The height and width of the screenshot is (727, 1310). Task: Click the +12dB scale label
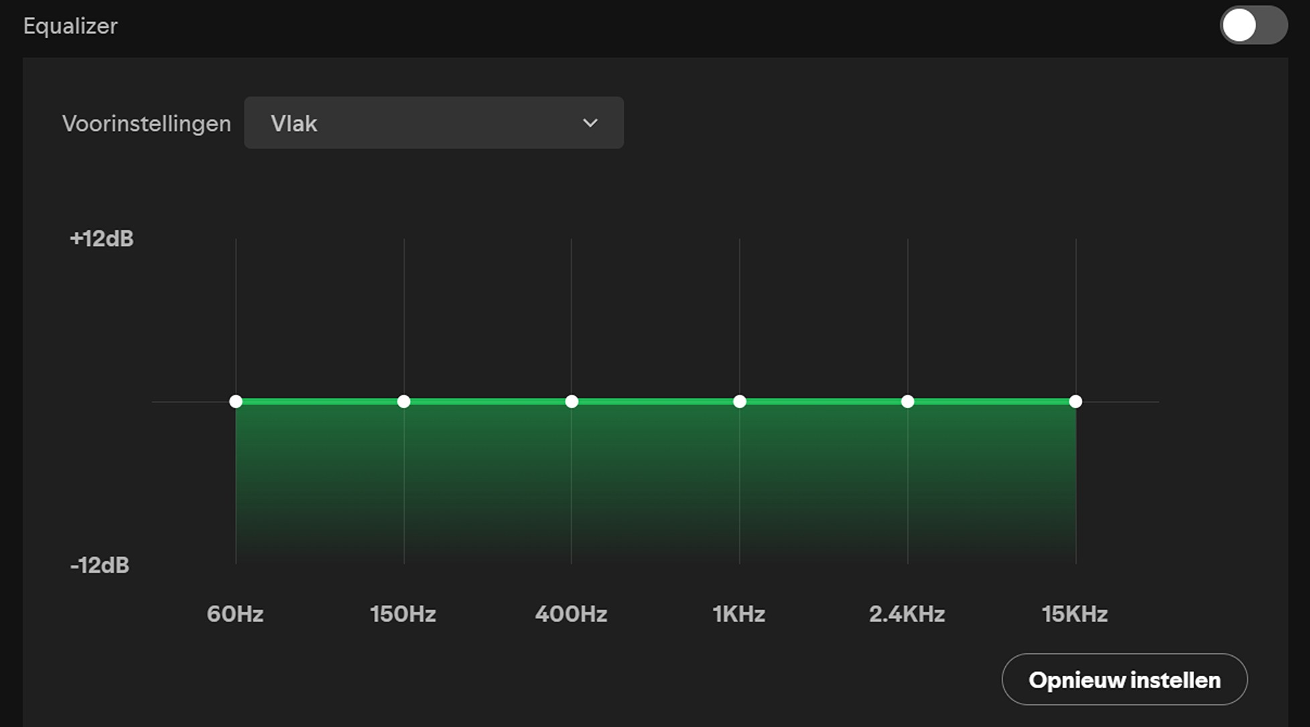point(102,239)
